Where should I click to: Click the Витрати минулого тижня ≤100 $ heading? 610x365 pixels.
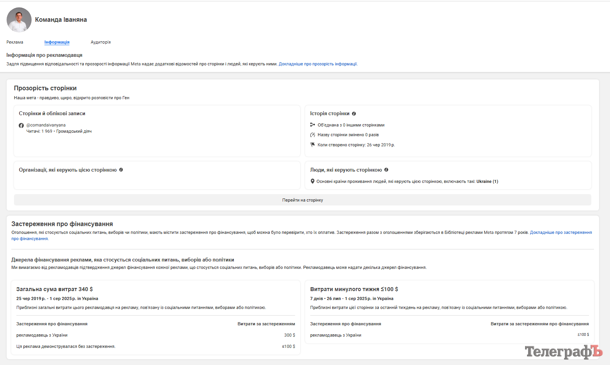tap(354, 289)
